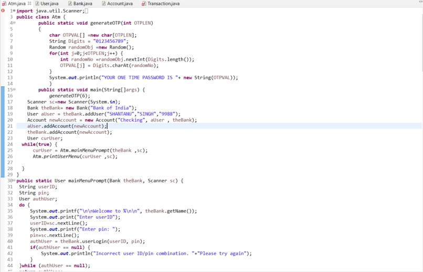Click the "Enter pin: " string literal
423x272 pixels.
point(97,229)
